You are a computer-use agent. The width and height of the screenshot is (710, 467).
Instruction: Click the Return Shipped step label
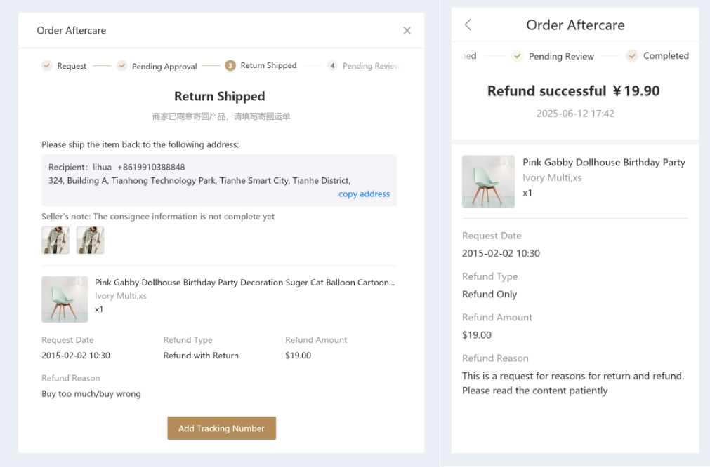click(x=268, y=66)
